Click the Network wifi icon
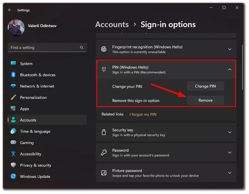 (x=13, y=86)
